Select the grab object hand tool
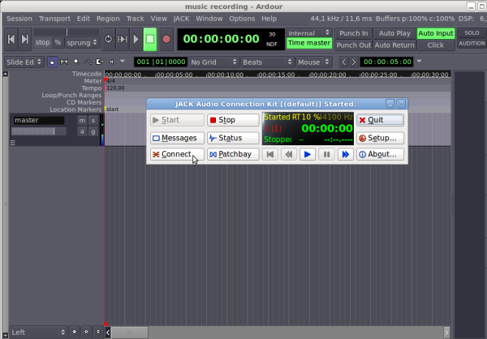The width and height of the screenshot is (487, 339). pyautogui.click(x=52, y=62)
